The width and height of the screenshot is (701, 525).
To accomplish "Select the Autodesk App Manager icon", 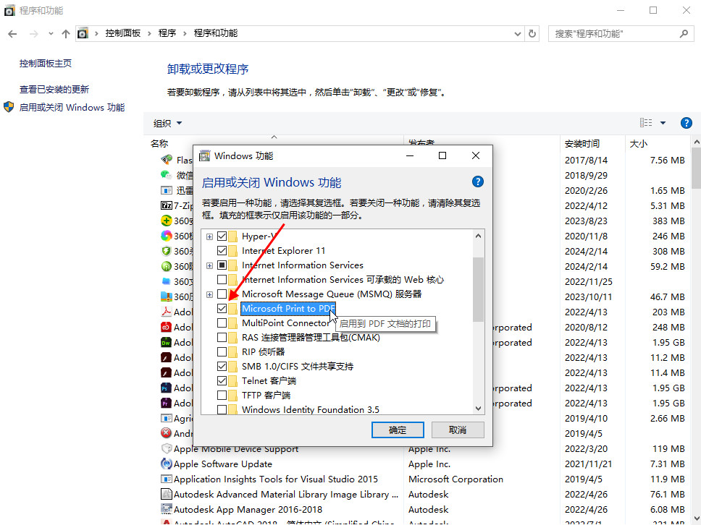I will click(167, 509).
